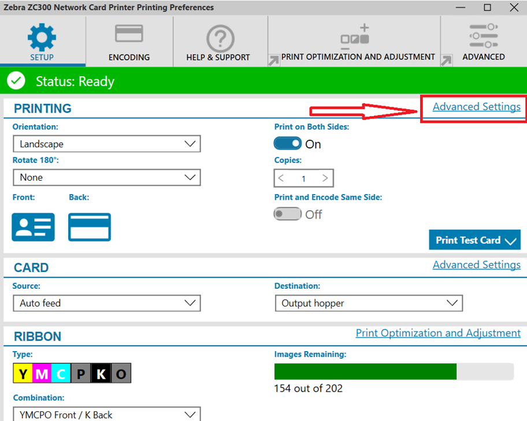Click the Help & Support question mark icon
527x421 pixels.
pyautogui.click(x=220, y=39)
